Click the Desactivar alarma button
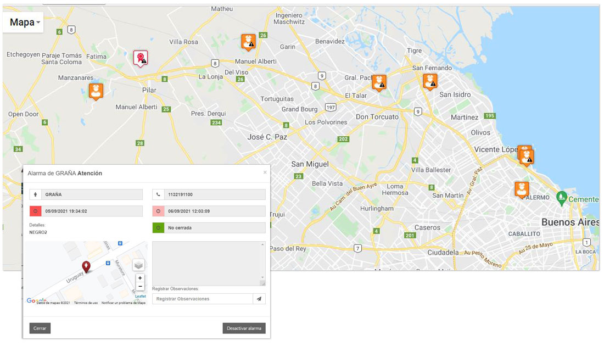The width and height of the screenshot is (604, 357). pos(244,328)
